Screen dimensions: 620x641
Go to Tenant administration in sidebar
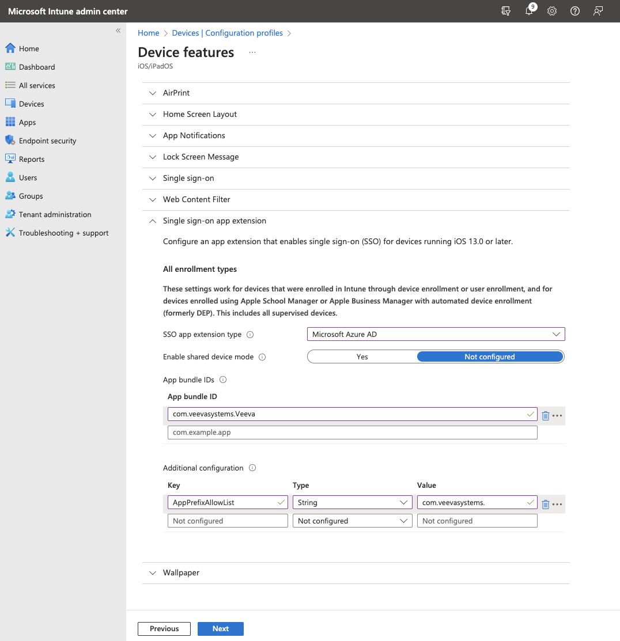[55, 214]
